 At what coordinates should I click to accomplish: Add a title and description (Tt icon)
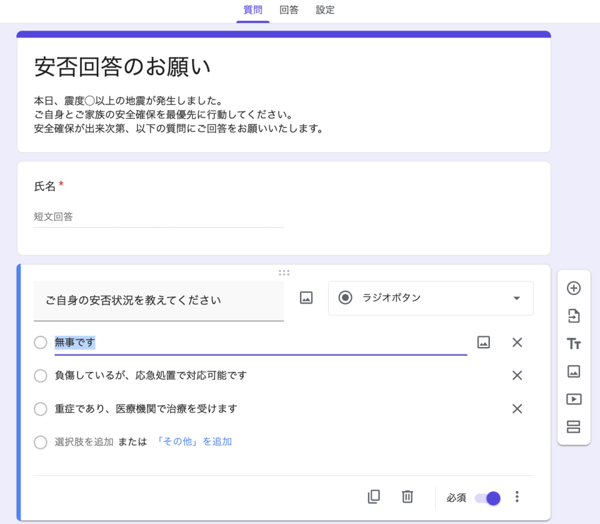pos(574,343)
